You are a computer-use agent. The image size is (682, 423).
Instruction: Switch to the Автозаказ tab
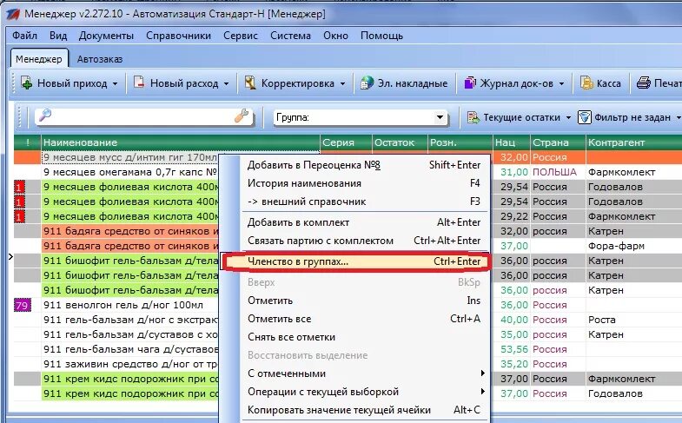click(x=100, y=59)
